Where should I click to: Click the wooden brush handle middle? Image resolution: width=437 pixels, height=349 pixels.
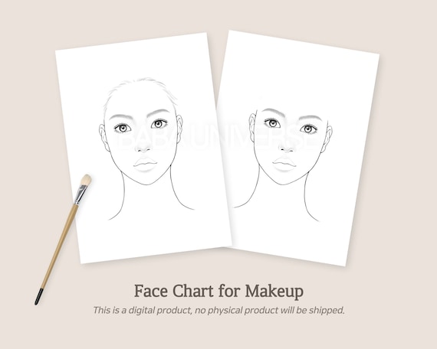[60, 246]
